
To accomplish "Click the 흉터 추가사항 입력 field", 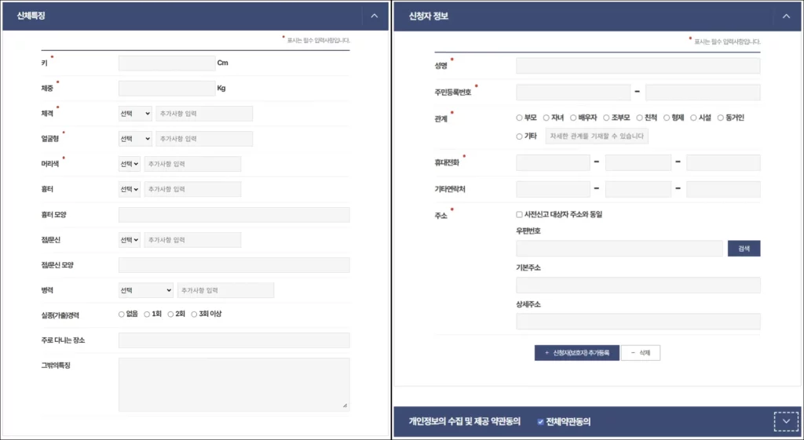I will coord(193,189).
